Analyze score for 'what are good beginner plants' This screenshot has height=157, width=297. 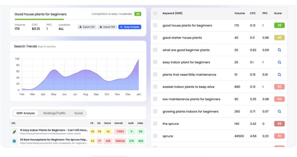279,50
